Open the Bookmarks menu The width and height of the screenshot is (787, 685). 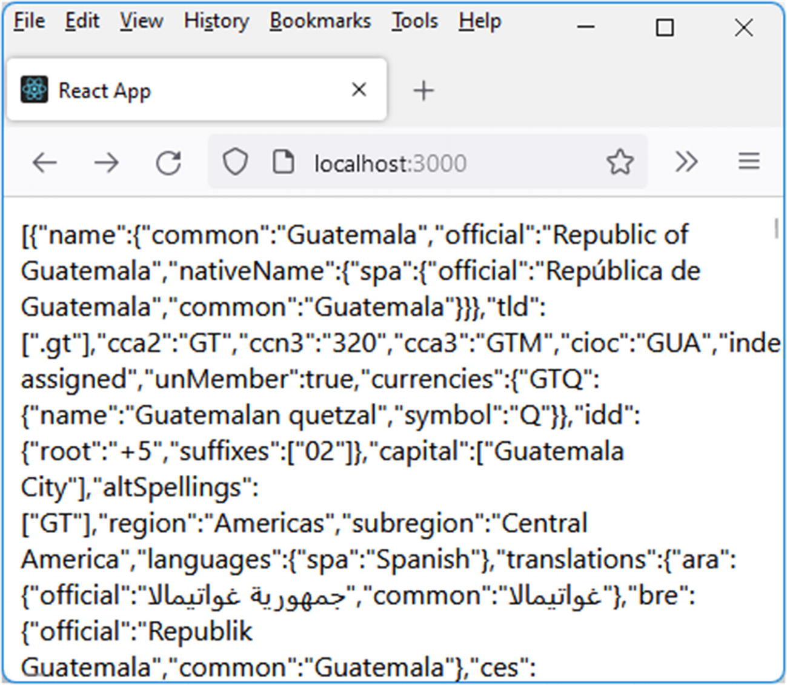[320, 21]
